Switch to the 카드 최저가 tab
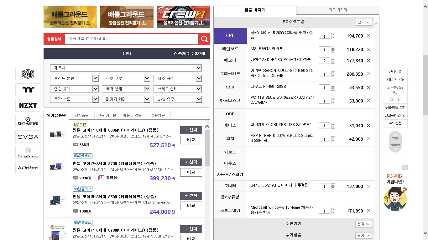 click(x=338, y=10)
